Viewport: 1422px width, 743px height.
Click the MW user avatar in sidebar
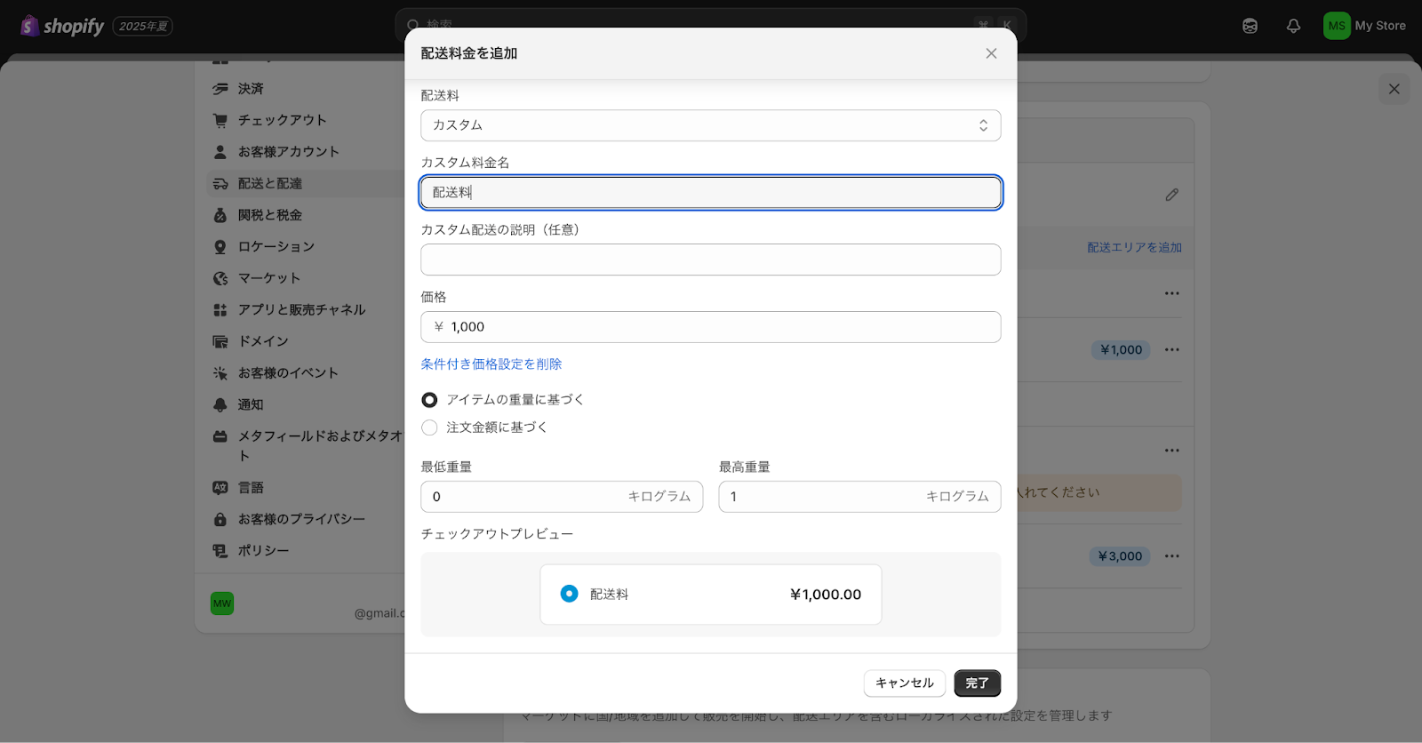222,603
